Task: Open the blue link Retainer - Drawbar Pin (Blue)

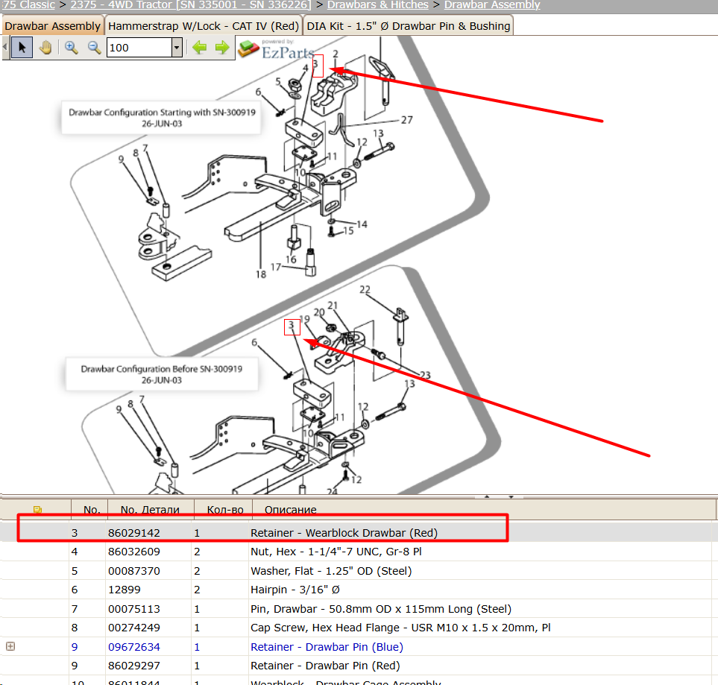Action: (x=327, y=646)
